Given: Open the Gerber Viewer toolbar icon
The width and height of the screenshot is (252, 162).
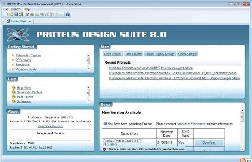Looking at the screenshot, I should (47, 14).
